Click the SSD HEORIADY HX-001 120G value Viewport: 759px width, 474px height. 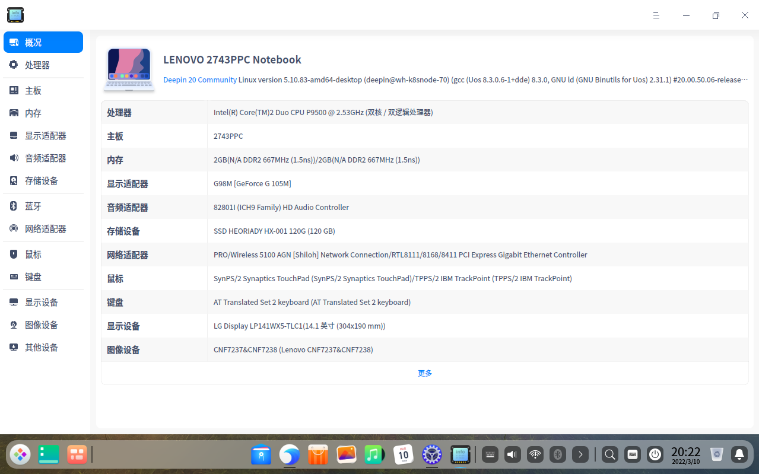point(274,231)
